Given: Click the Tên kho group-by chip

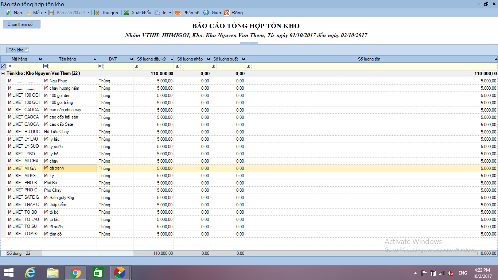Looking at the screenshot, I should 17,50.
